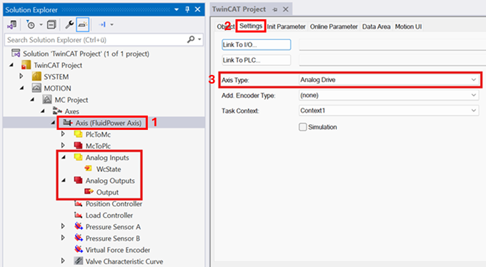
Task: Click the Output variable icon
Action: click(x=89, y=192)
